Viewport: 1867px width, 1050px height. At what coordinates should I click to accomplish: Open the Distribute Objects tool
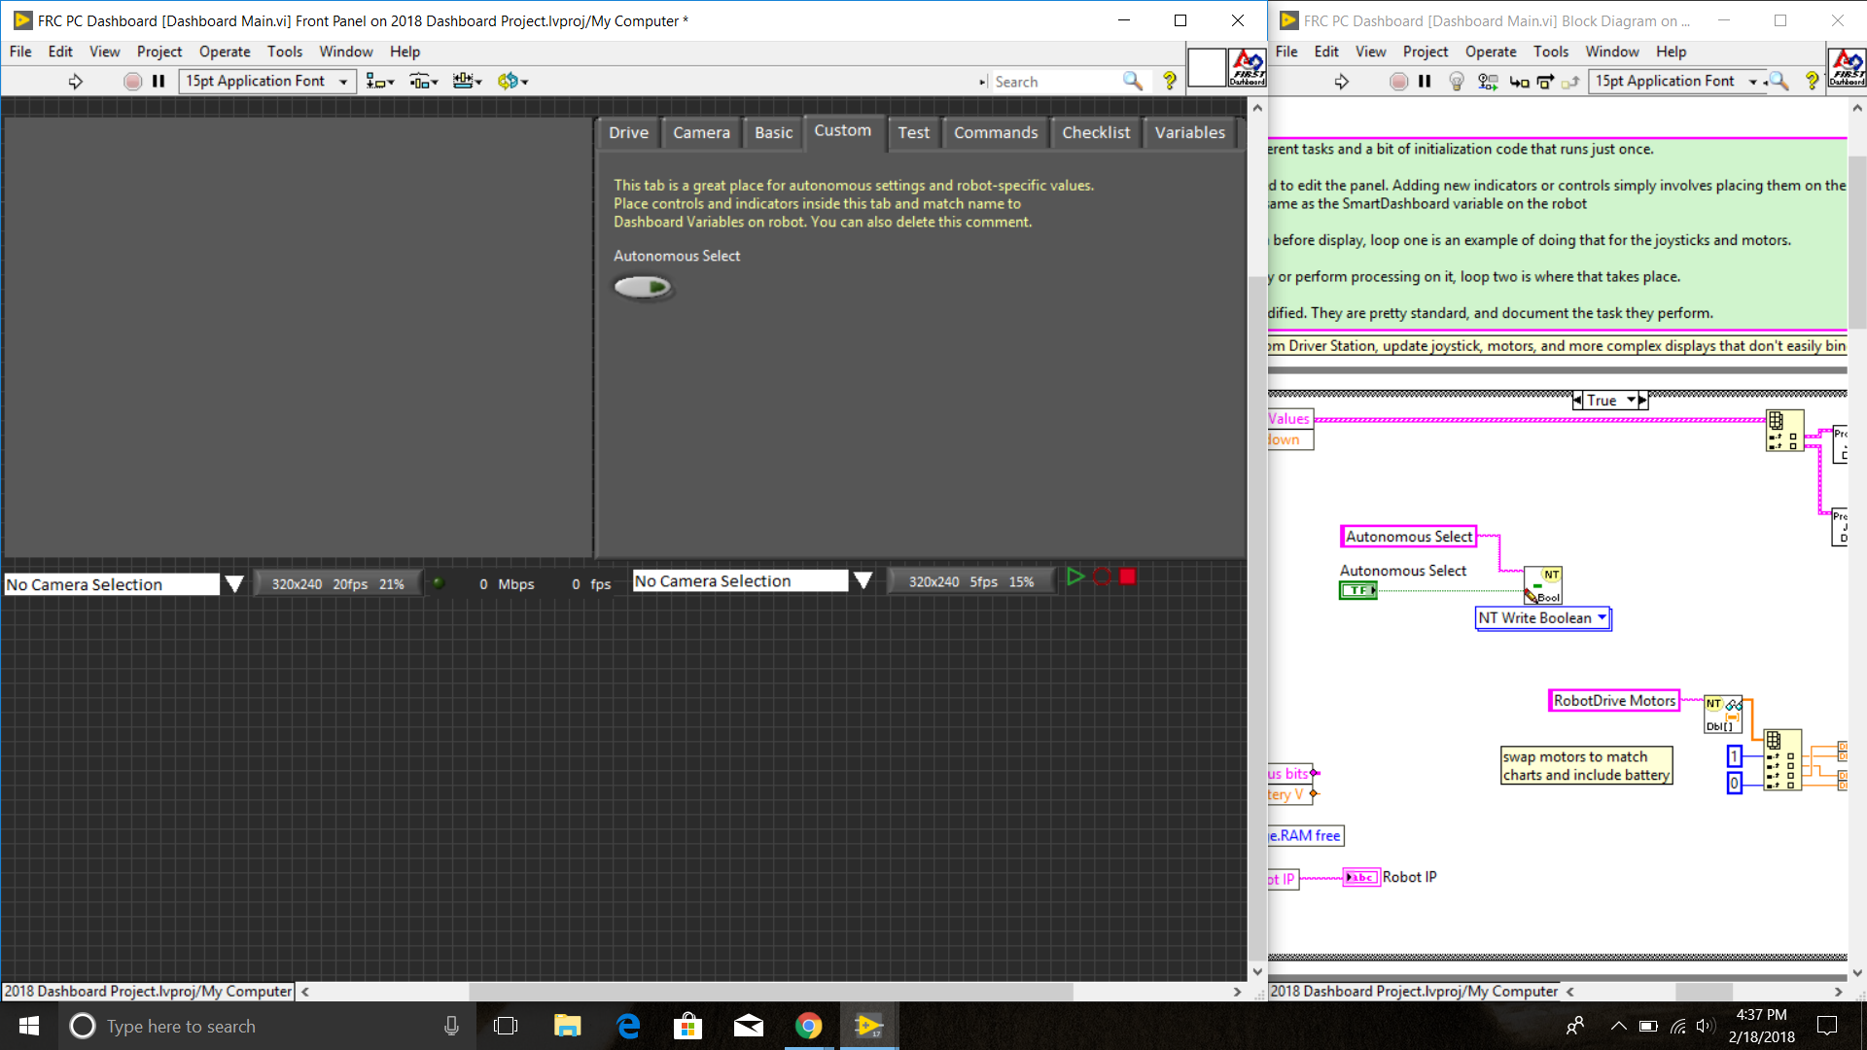coord(423,82)
